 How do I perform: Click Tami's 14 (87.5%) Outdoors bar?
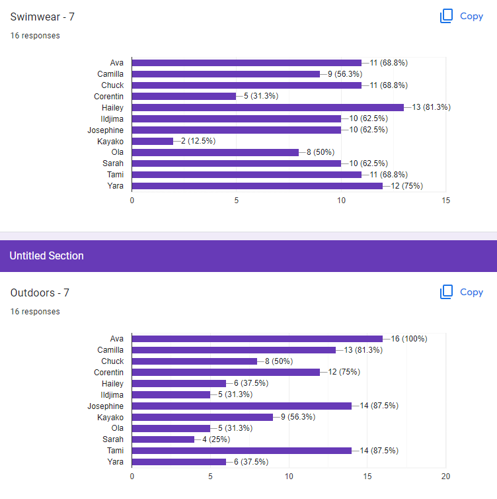pos(241,450)
